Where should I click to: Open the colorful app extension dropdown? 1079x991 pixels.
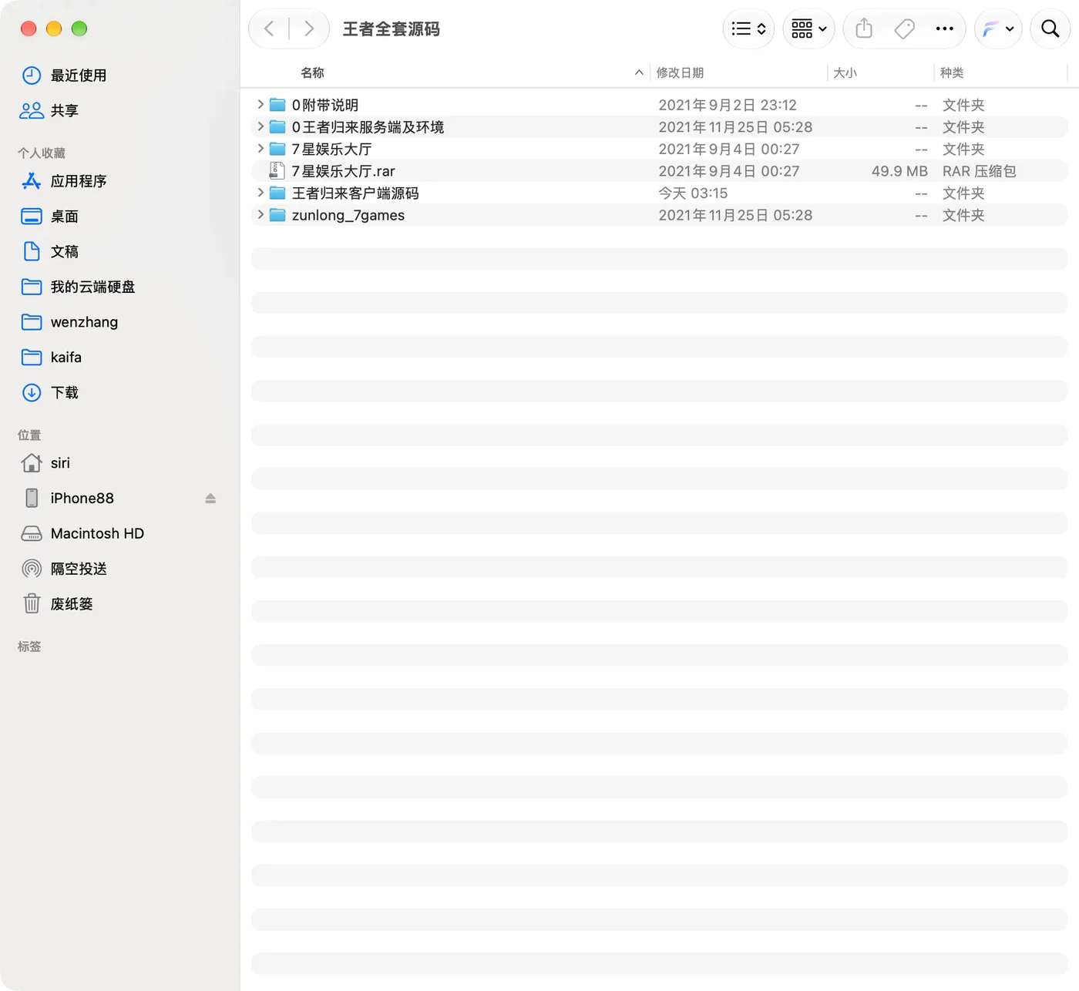[998, 29]
